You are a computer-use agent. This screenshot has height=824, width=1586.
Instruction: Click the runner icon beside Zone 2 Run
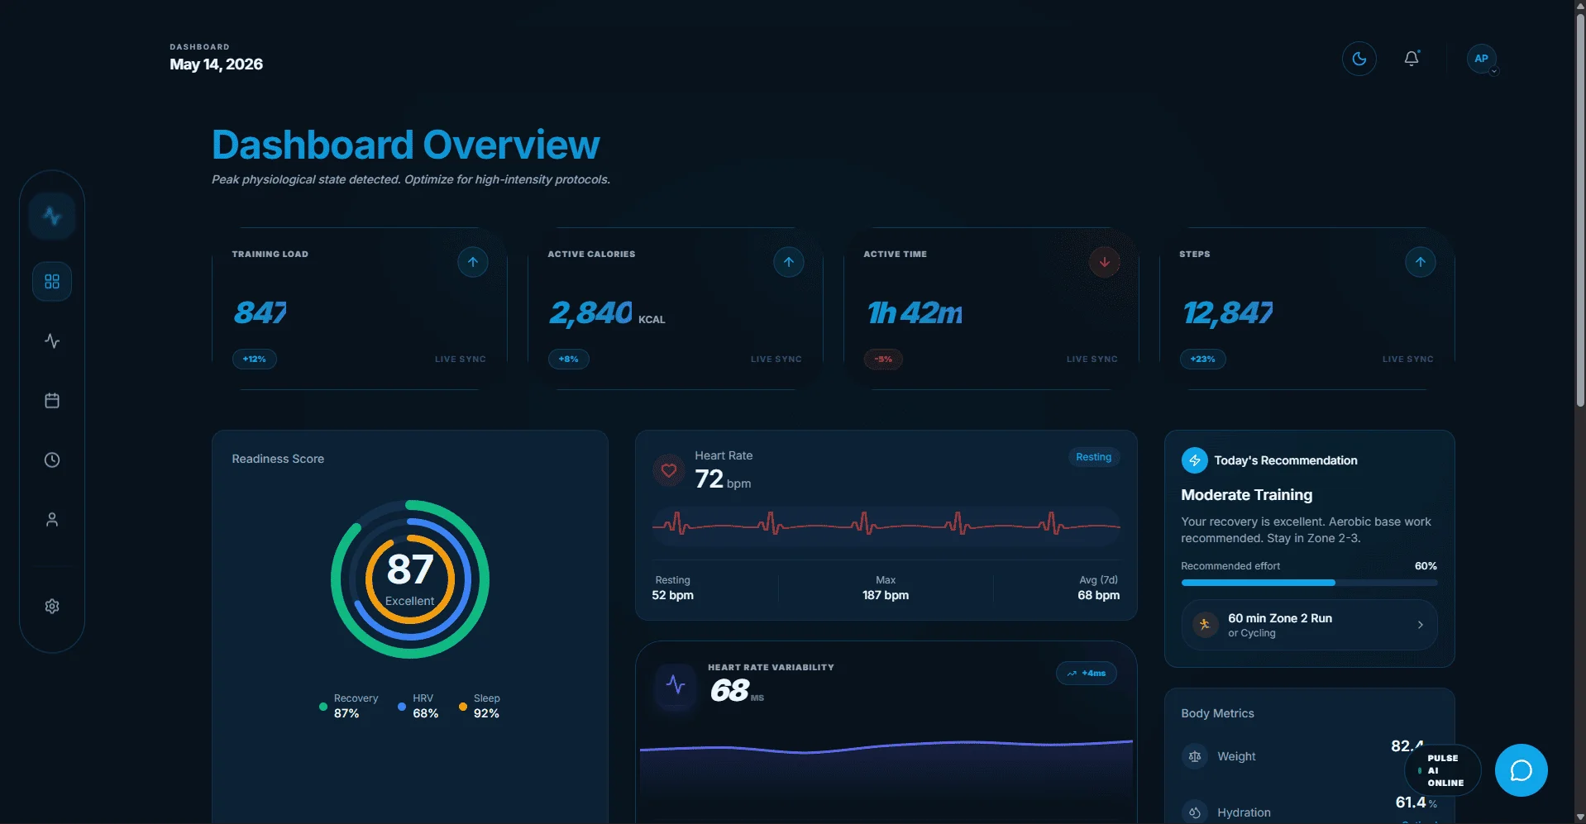pyautogui.click(x=1205, y=625)
